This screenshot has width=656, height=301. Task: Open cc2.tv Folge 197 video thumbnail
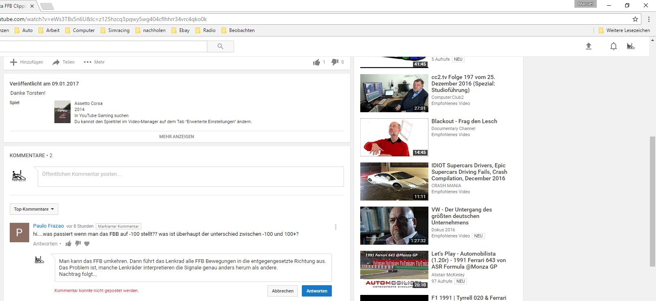click(394, 93)
